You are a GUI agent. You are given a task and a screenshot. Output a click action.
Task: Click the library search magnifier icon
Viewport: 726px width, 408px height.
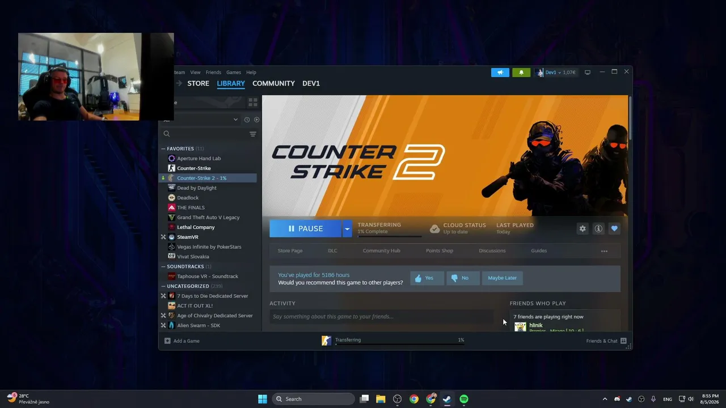pyautogui.click(x=167, y=134)
